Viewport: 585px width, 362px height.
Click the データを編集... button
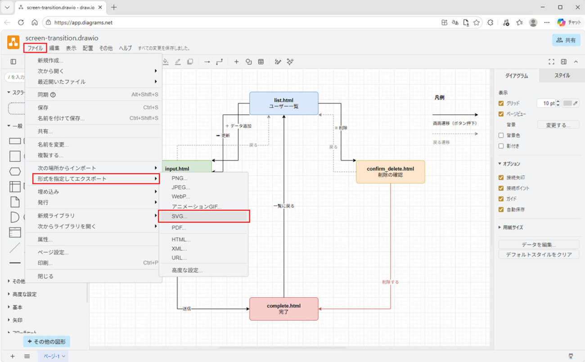point(539,245)
